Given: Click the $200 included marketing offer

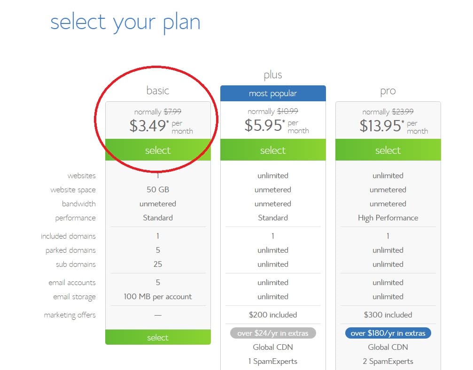Looking at the screenshot, I should pos(273,315).
